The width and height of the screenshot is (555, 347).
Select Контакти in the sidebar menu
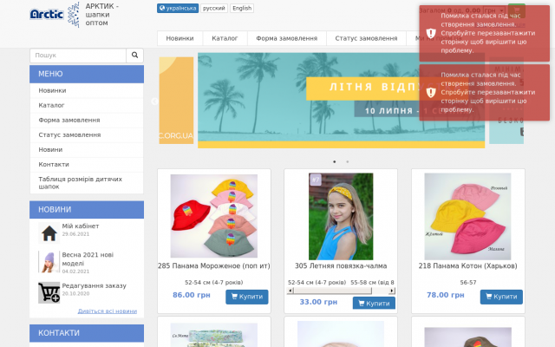click(x=87, y=165)
